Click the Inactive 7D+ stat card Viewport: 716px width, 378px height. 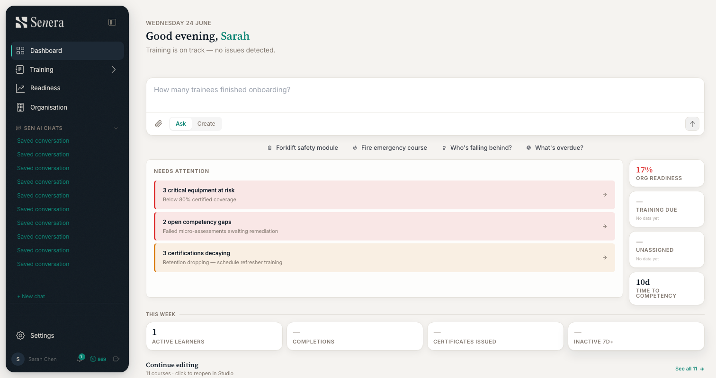click(x=636, y=336)
